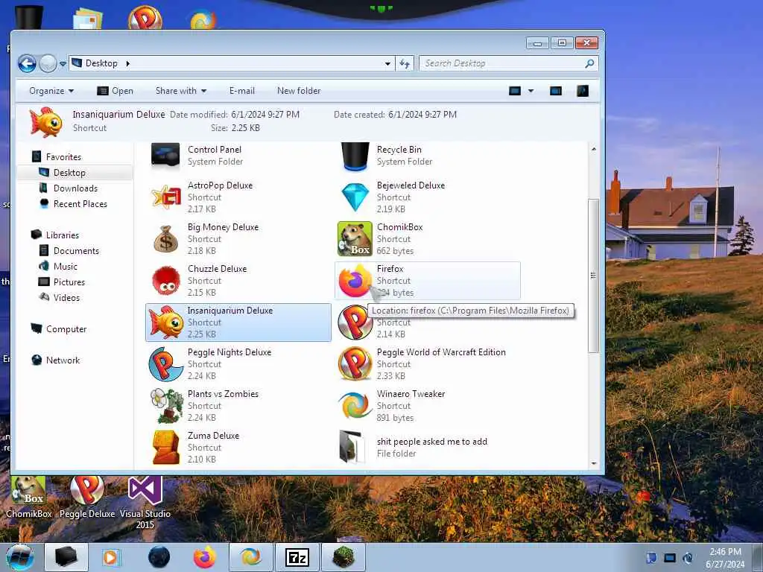Click the volume icon in system tray

688,558
